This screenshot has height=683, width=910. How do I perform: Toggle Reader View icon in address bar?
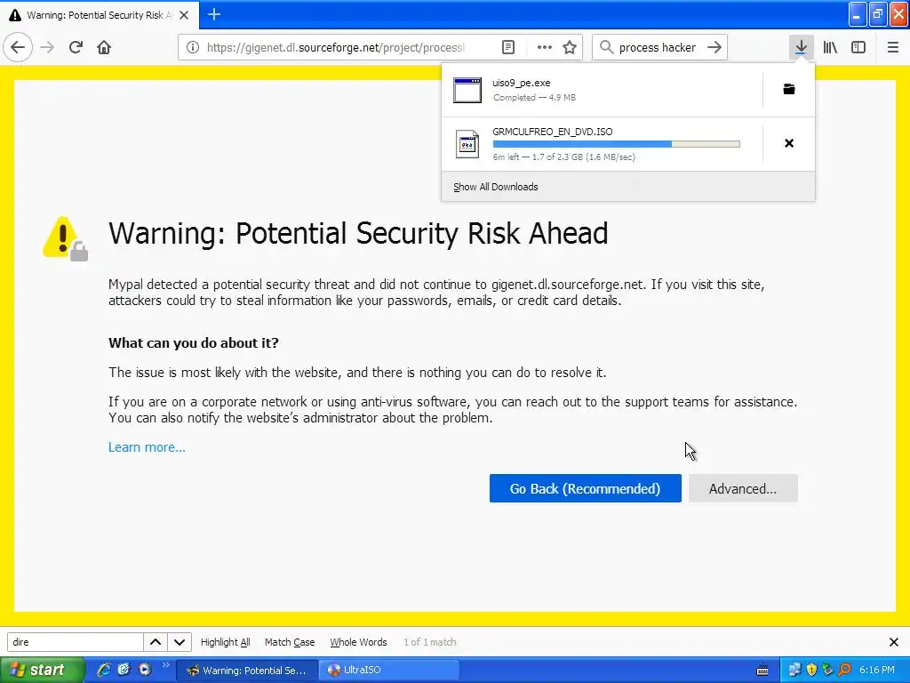[507, 47]
